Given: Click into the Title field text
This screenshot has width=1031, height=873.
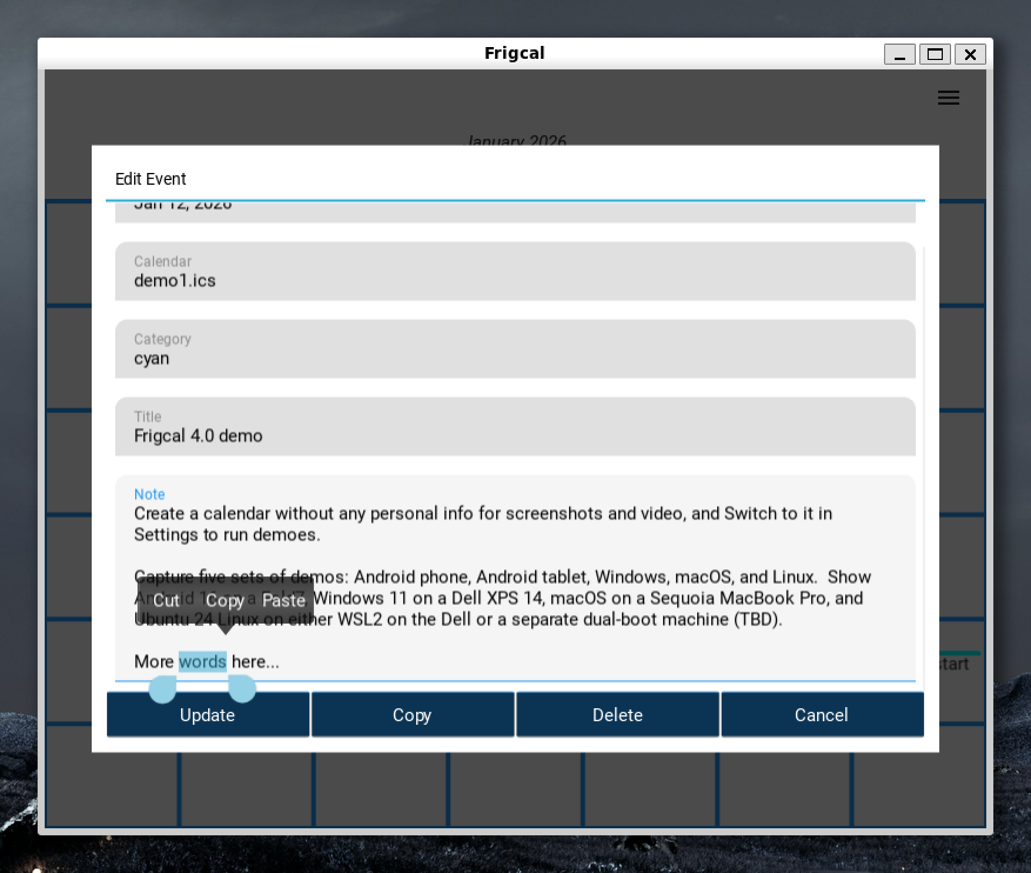Looking at the screenshot, I should pyautogui.click(x=198, y=436).
